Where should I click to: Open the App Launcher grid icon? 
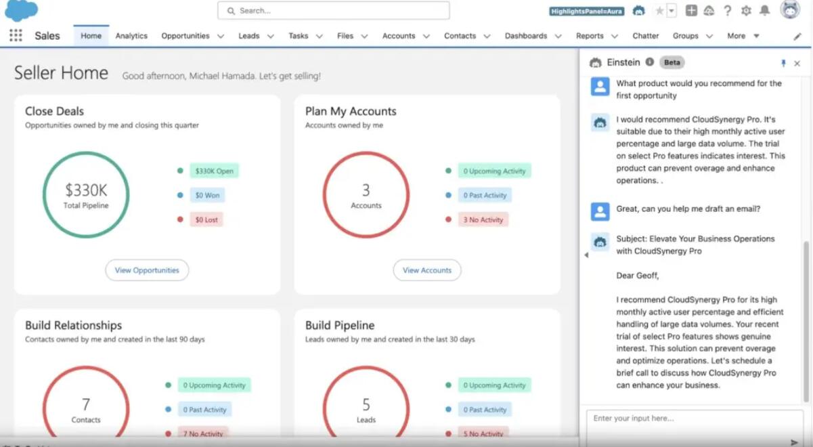tap(16, 36)
